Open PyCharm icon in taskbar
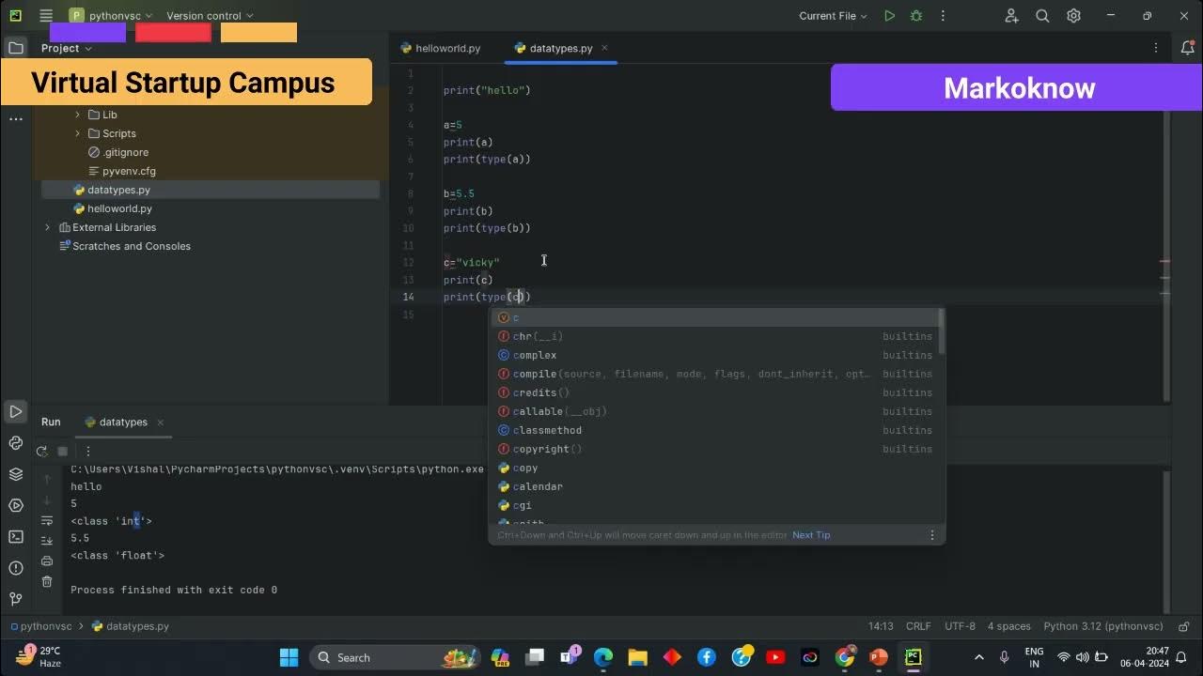 (913, 657)
